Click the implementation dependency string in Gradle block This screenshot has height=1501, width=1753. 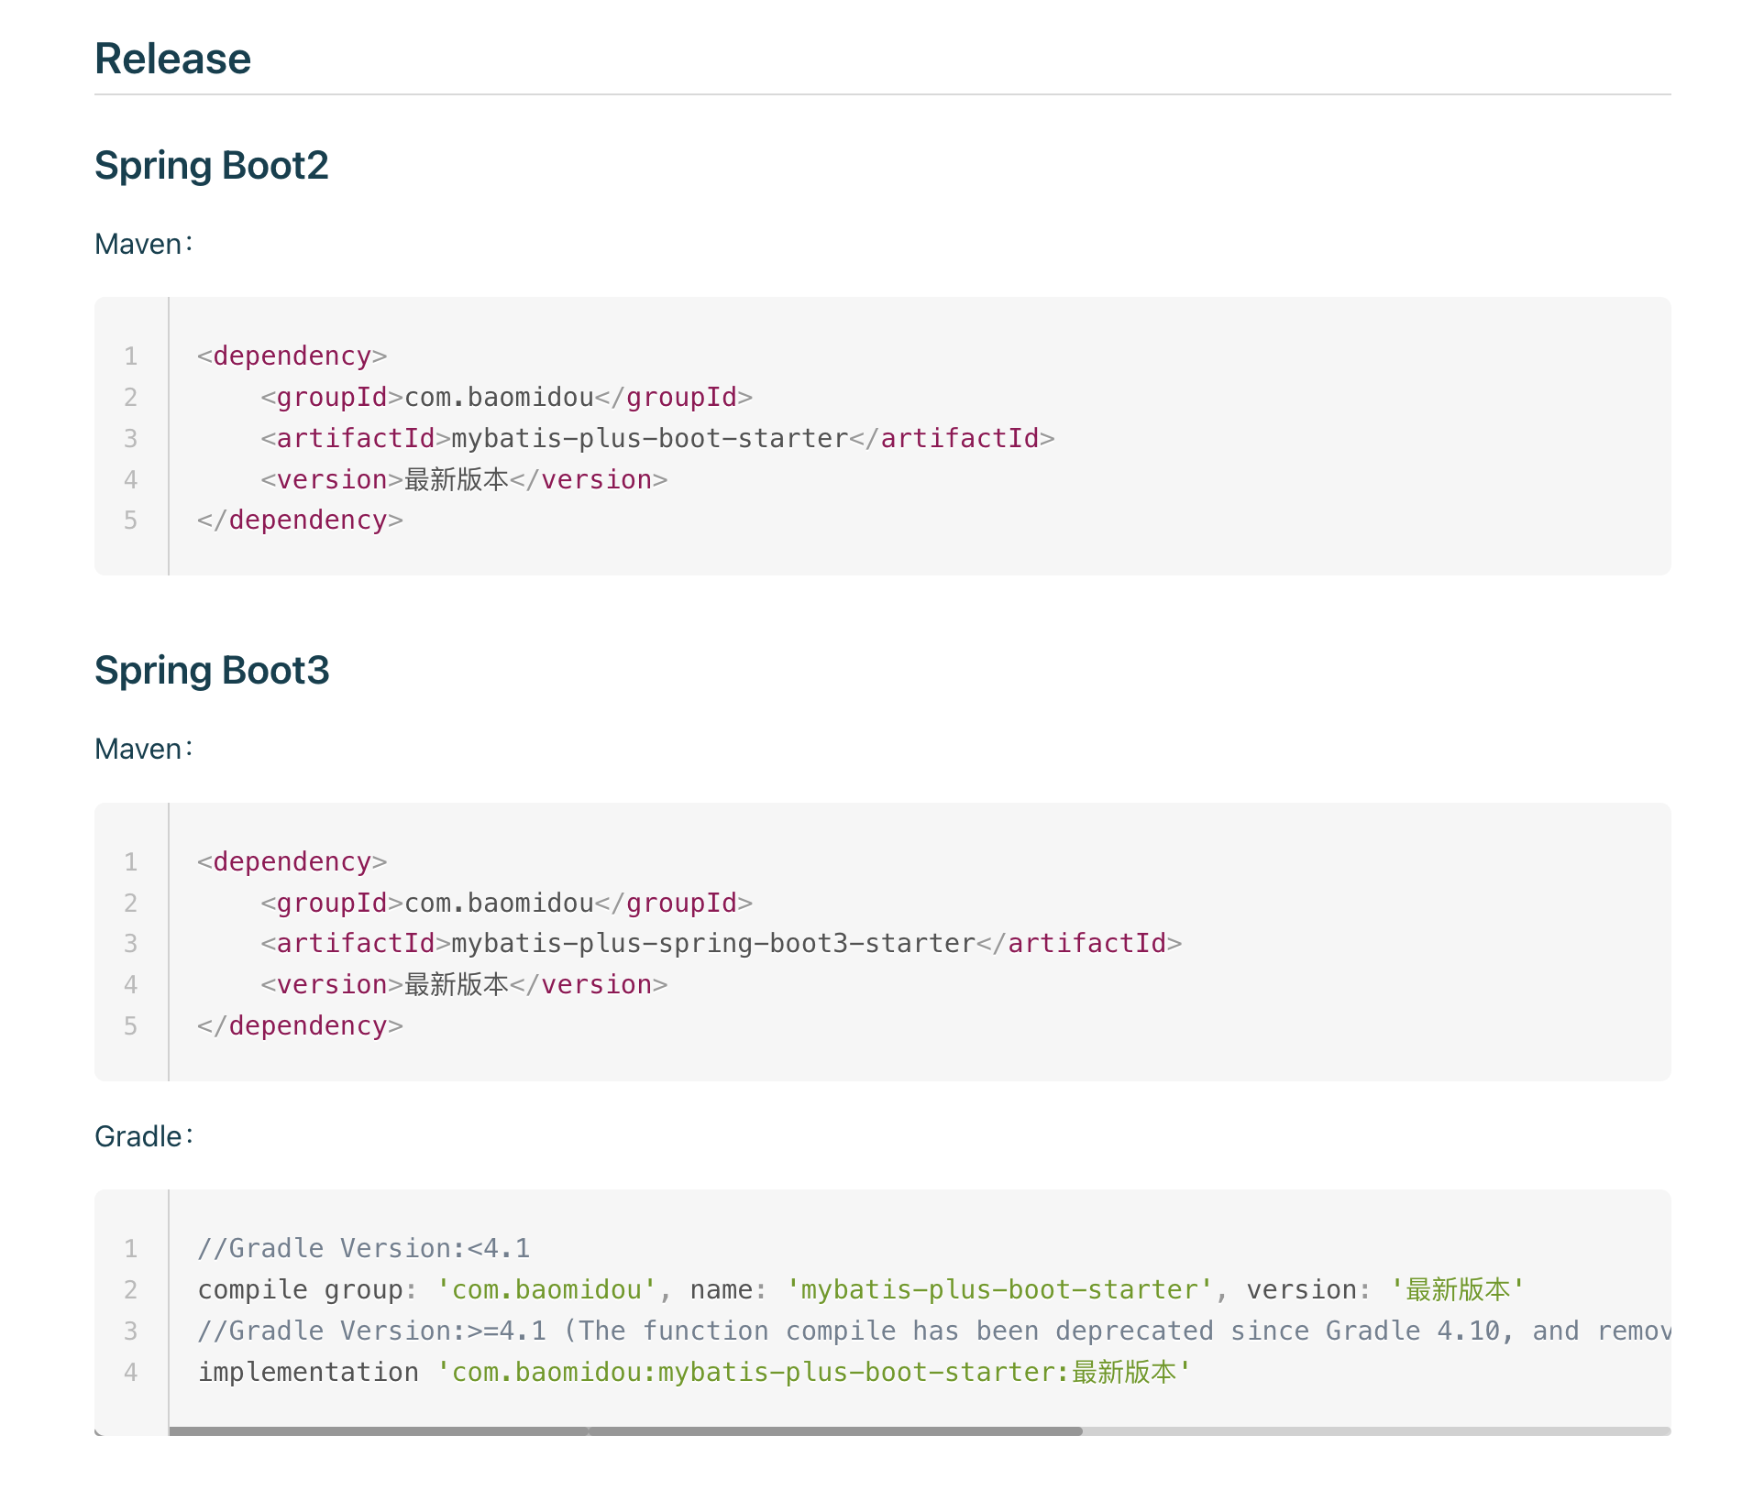812,1373
